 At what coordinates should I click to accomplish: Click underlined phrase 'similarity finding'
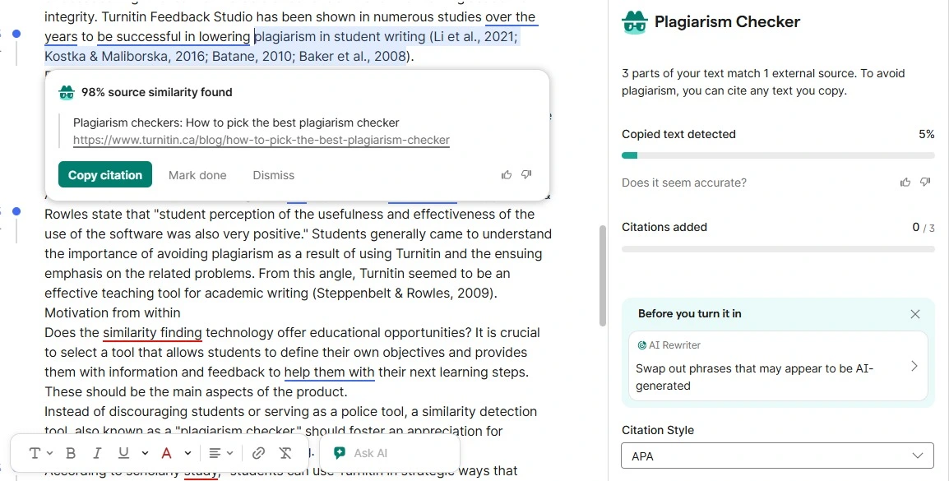[152, 333]
